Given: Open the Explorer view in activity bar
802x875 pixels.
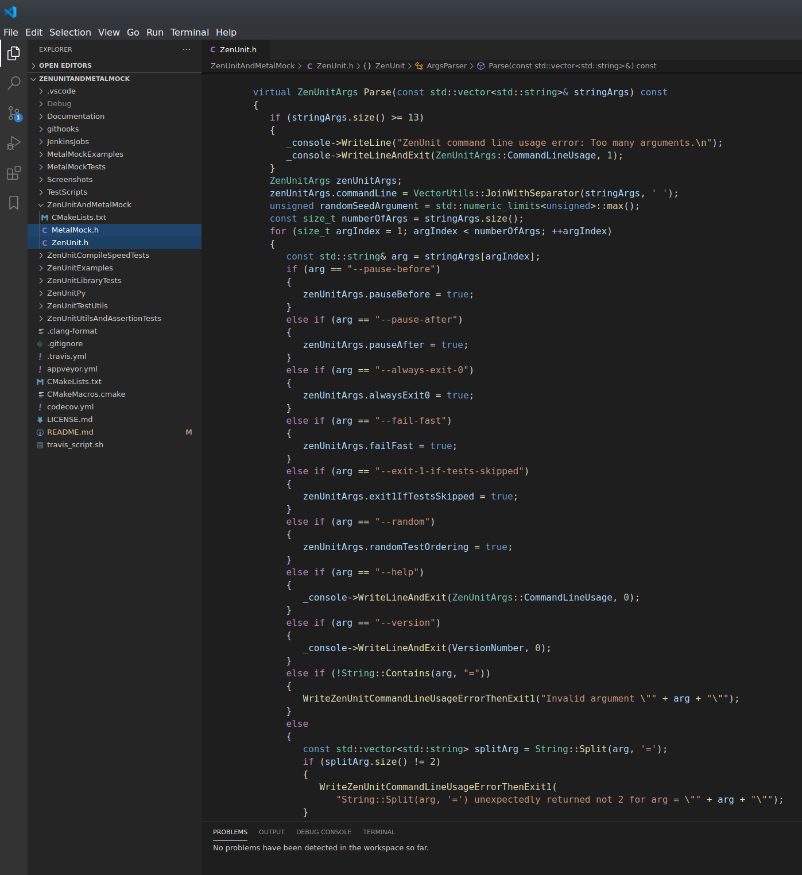Looking at the screenshot, I should [x=14, y=53].
